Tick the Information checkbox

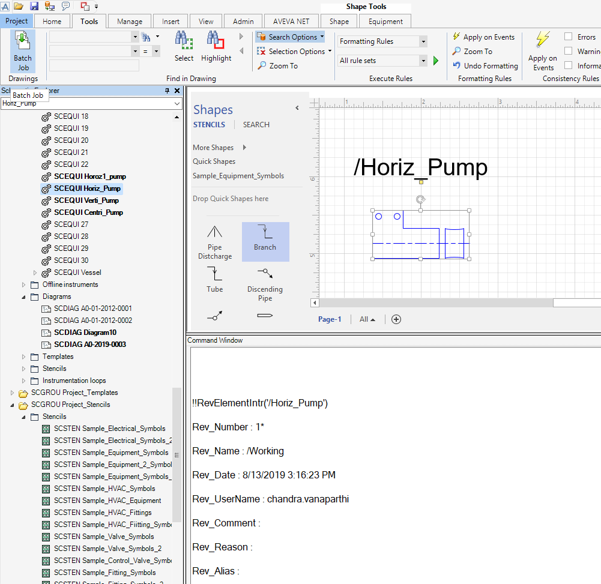(x=568, y=65)
